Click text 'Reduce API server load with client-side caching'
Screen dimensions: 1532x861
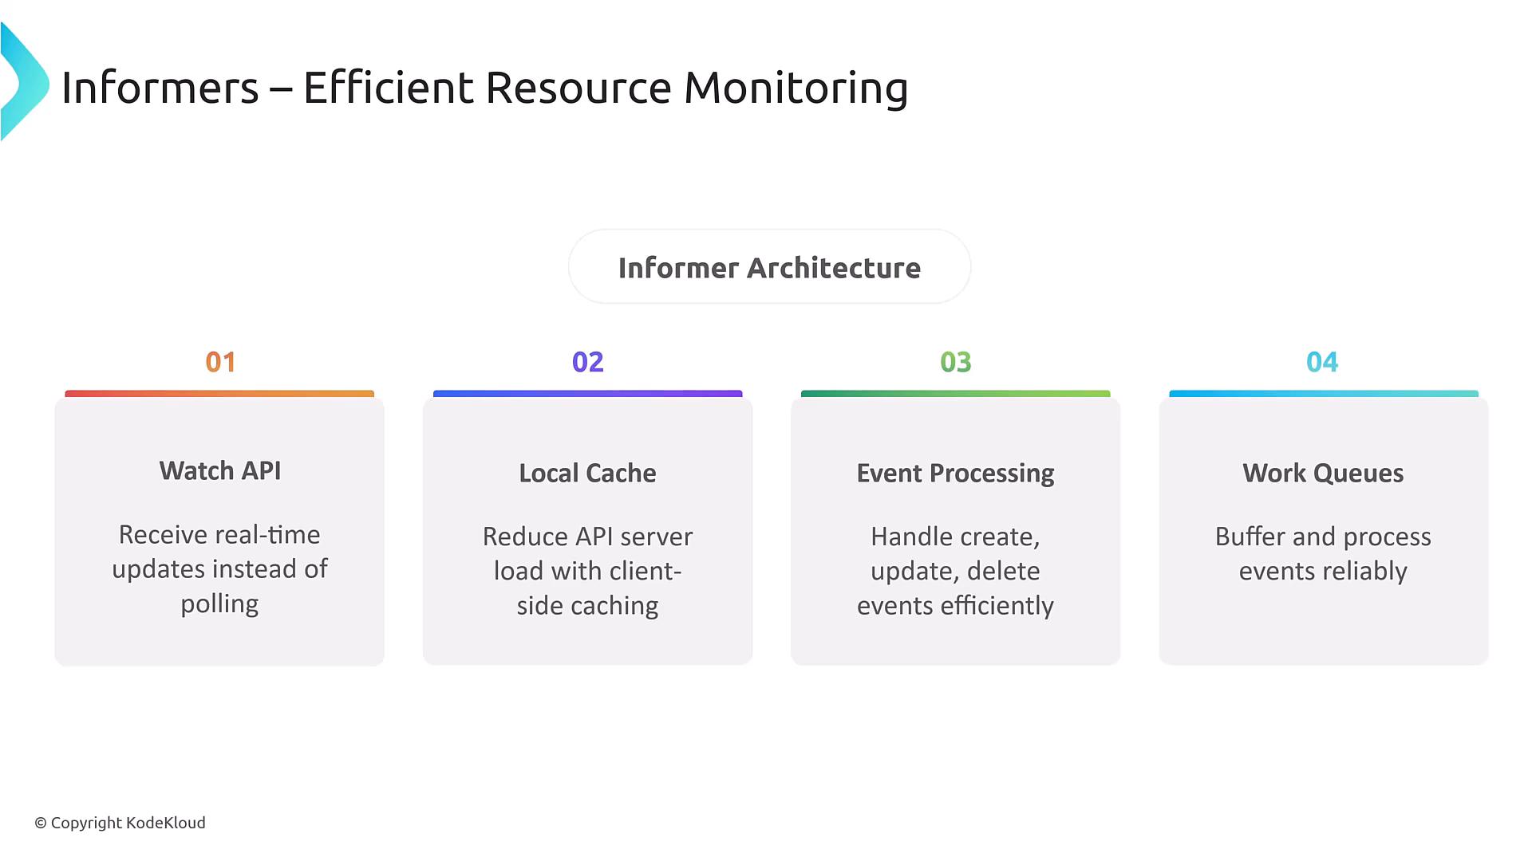[x=588, y=571]
